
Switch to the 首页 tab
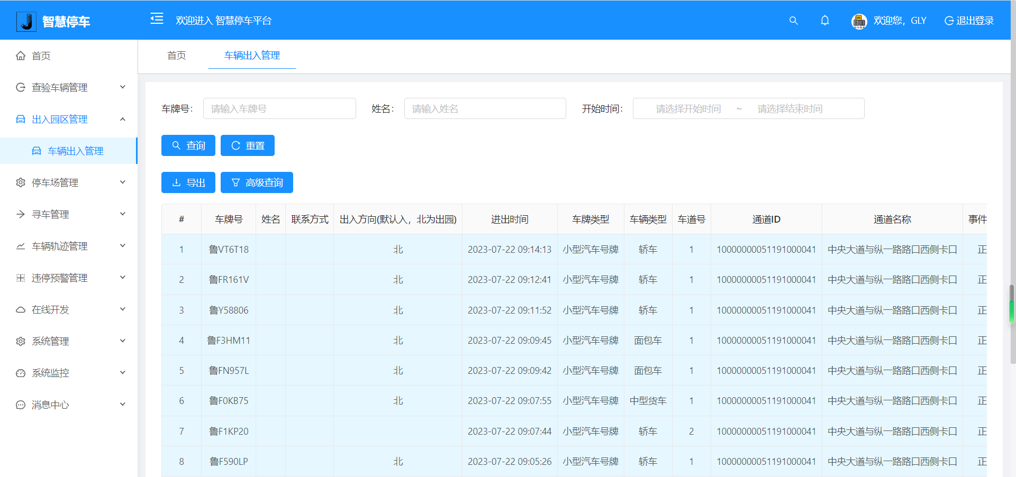point(176,56)
